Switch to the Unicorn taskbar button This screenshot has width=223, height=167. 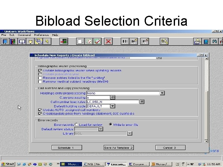point(116,164)
